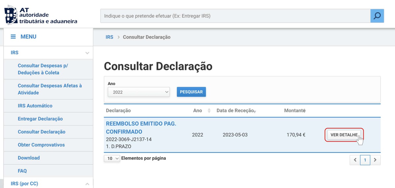The height and width of the screenshot is (188, 395).
Task: Change Elementos por página dropdown
Action: click(x=112, y=158)
